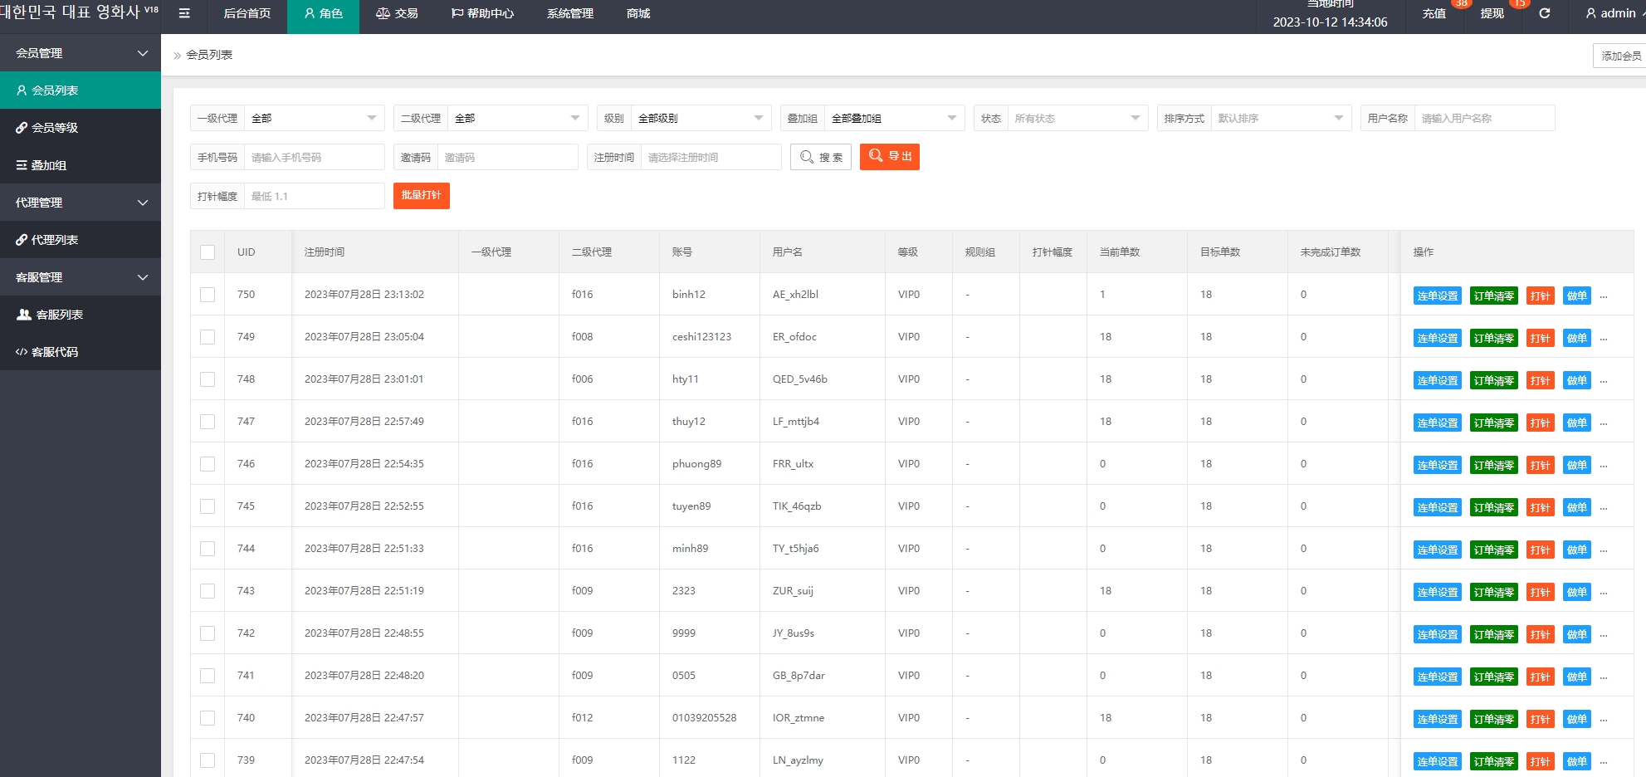1646x777 pixels.
Task: Expand the 状态 status dropdown
Action: point(1077,118)
